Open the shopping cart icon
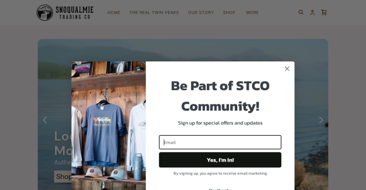This screenshot has width=366, height=190. 324,12
